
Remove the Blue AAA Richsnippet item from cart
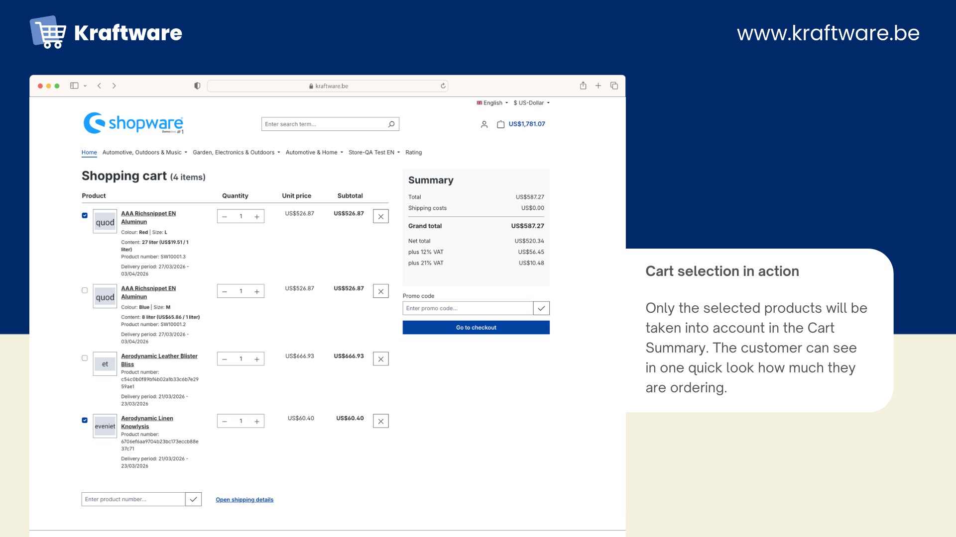(381, 291)
